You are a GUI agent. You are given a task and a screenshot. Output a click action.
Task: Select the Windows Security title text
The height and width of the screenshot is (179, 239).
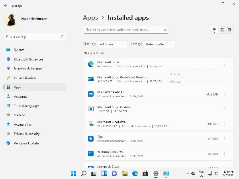pos(110,152)
